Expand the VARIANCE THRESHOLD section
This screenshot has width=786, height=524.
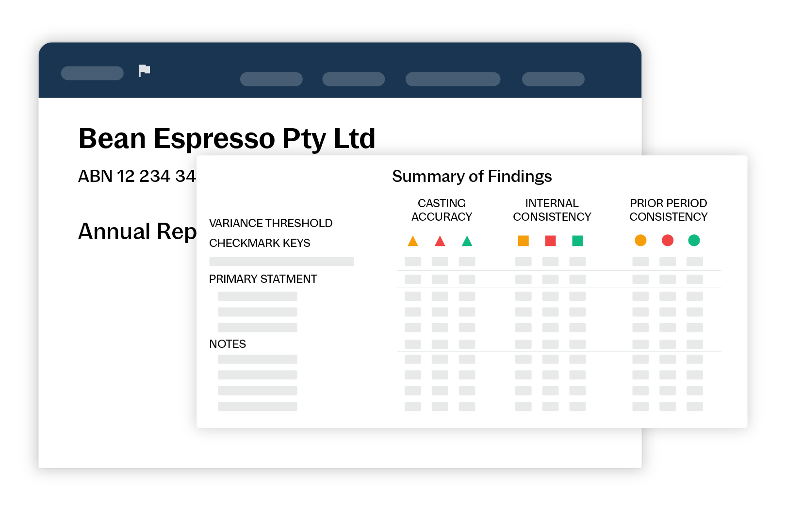pyautogui.click(x=271, y=223)
